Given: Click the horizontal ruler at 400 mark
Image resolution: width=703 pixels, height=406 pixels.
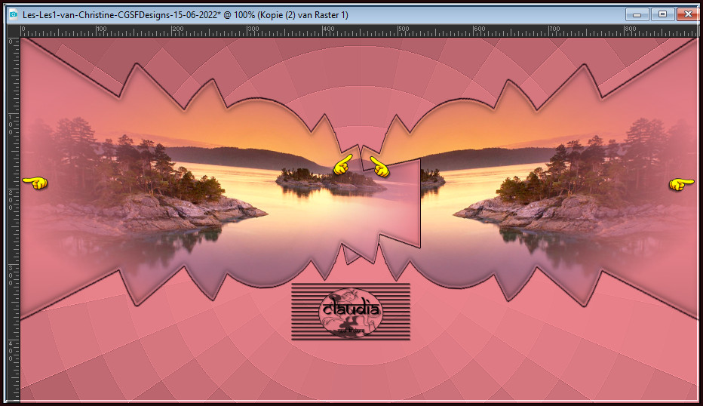Looking at the screenshot, I should click(329, 29).
